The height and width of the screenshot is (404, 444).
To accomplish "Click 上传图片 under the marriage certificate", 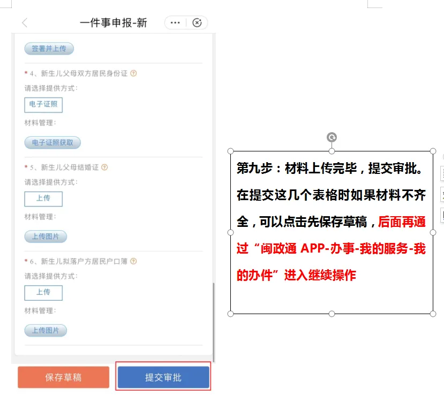I will (x=46, y=237).
